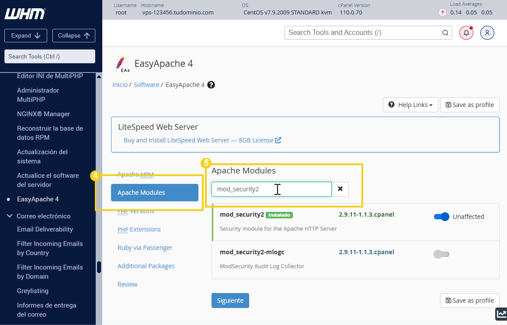507x325 pixels.
Task: Open Actualice el software del servidor
Action: click(x=48, y=180)
